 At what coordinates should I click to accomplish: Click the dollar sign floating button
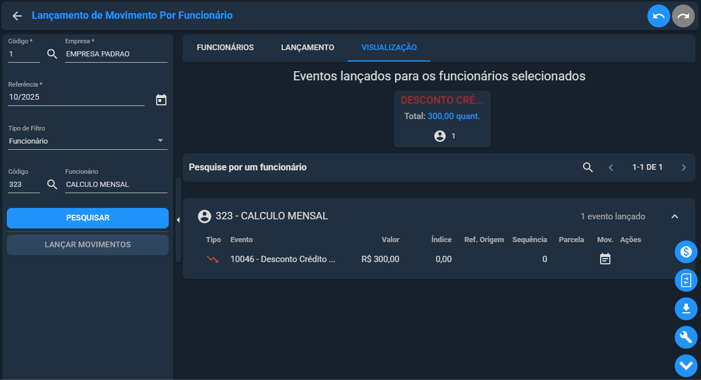(686, 252)
